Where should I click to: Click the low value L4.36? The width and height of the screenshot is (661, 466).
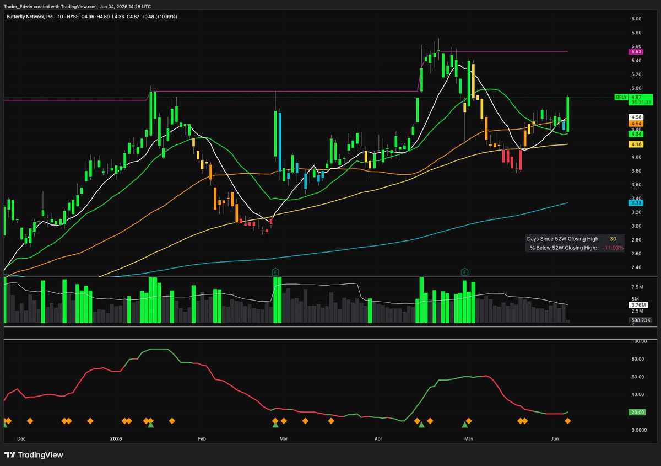[117, 16]
